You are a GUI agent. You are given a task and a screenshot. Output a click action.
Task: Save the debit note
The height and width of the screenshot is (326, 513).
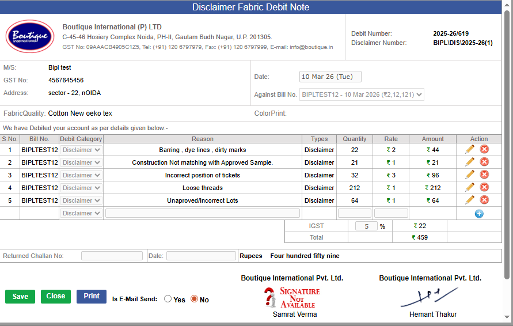(x=20, y=297)
